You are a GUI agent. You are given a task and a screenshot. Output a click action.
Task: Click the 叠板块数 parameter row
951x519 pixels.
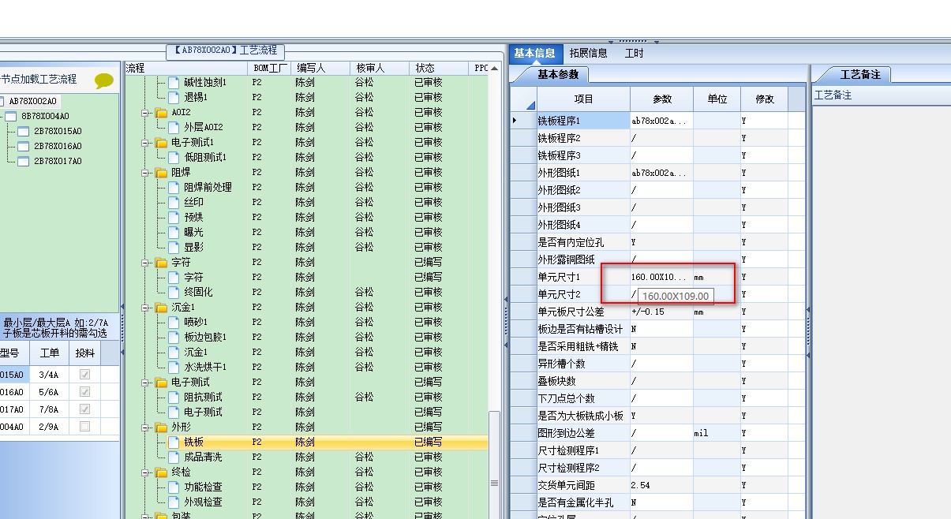coord(657,381)
